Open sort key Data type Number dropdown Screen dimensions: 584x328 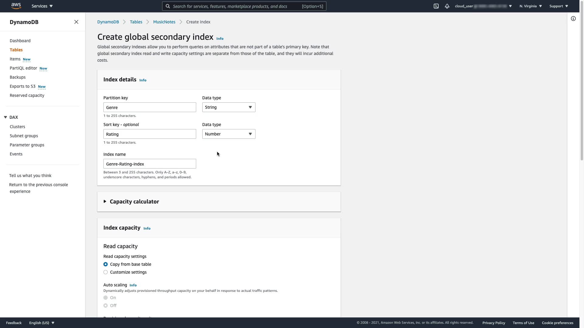(228, 134)
